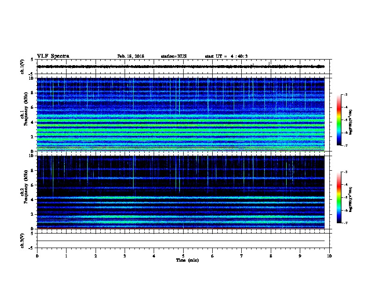Viewport: 371px width, 287px height.
Task: Click the "10" tick on the time axis
Action: 329,256
